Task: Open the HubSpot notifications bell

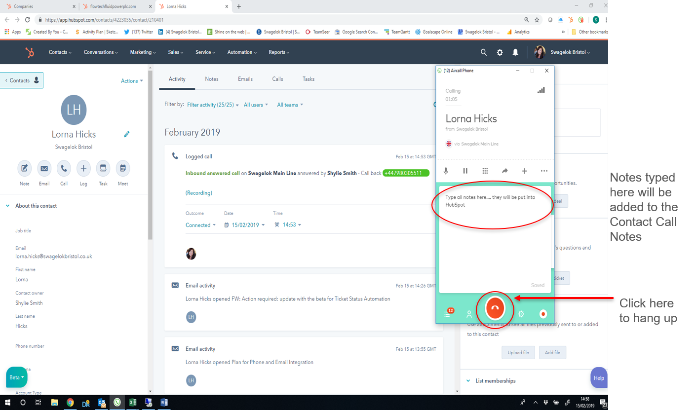Action: click(x=515, y=52)
